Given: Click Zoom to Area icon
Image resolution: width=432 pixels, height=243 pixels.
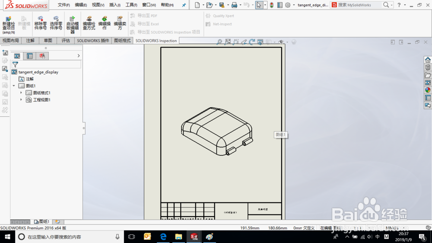Looking at the screenshot, I should click(228, 42).
